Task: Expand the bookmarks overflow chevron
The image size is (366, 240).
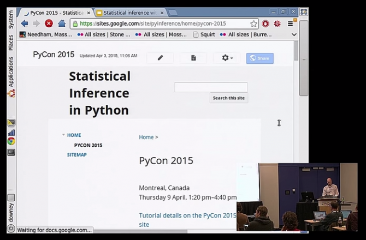Action: coord(294,34)
